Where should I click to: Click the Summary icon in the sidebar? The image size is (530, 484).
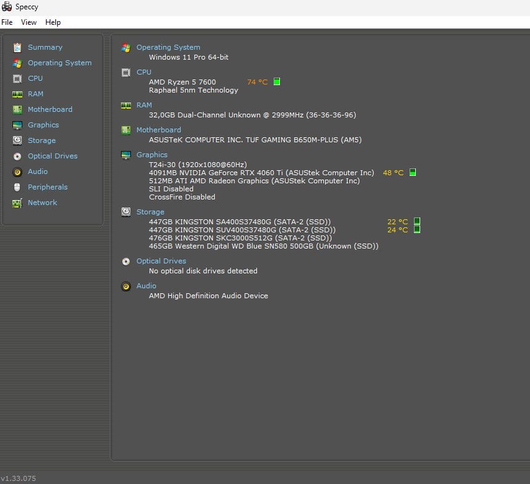pyautogui.click(x=17, y=47)
